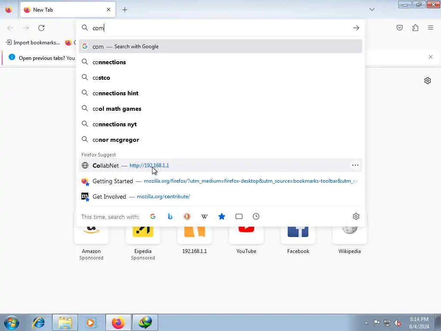The width and height of the screenshot is (441, 331).
Task: Search this time with Bing icon
Action: [170, 216]
